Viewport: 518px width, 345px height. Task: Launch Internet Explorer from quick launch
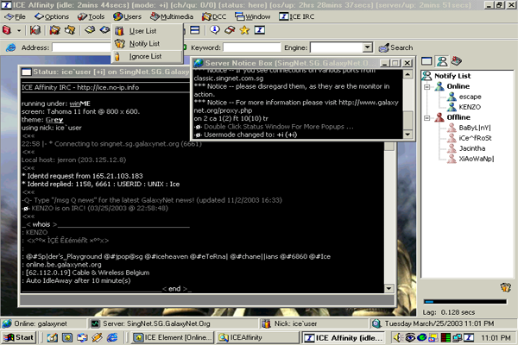(x=112, y=337)
